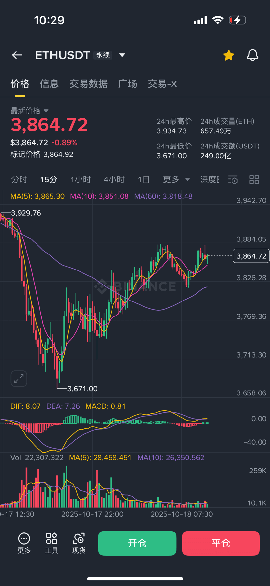The height and width of the screenshot is (586, 270).
Task: Tap the 24h最高价 value 3,934.73
Action: pos(172,131)
